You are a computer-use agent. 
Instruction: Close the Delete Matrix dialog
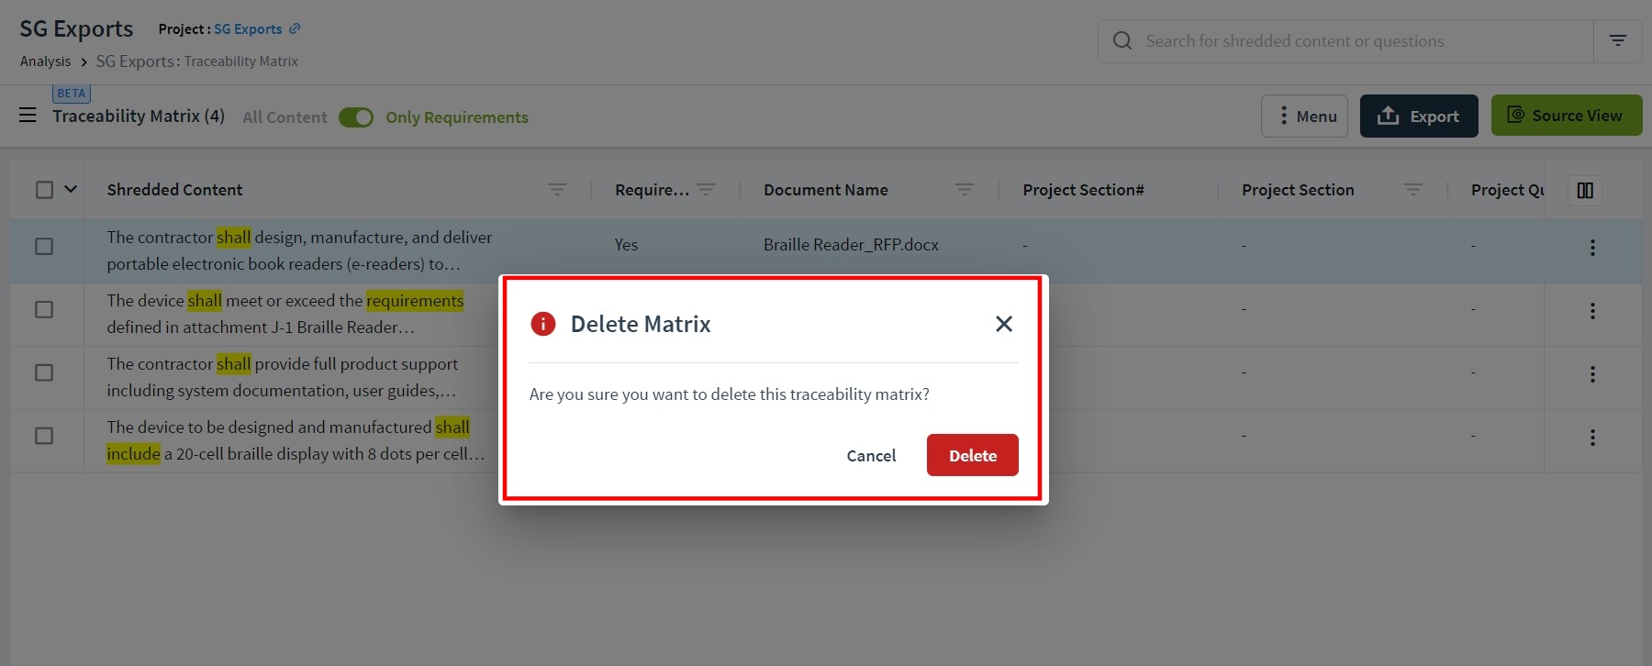(x=1004, y=324)
